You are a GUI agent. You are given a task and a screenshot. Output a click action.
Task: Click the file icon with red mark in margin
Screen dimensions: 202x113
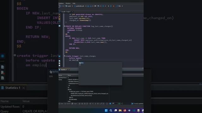coord(59,63)
